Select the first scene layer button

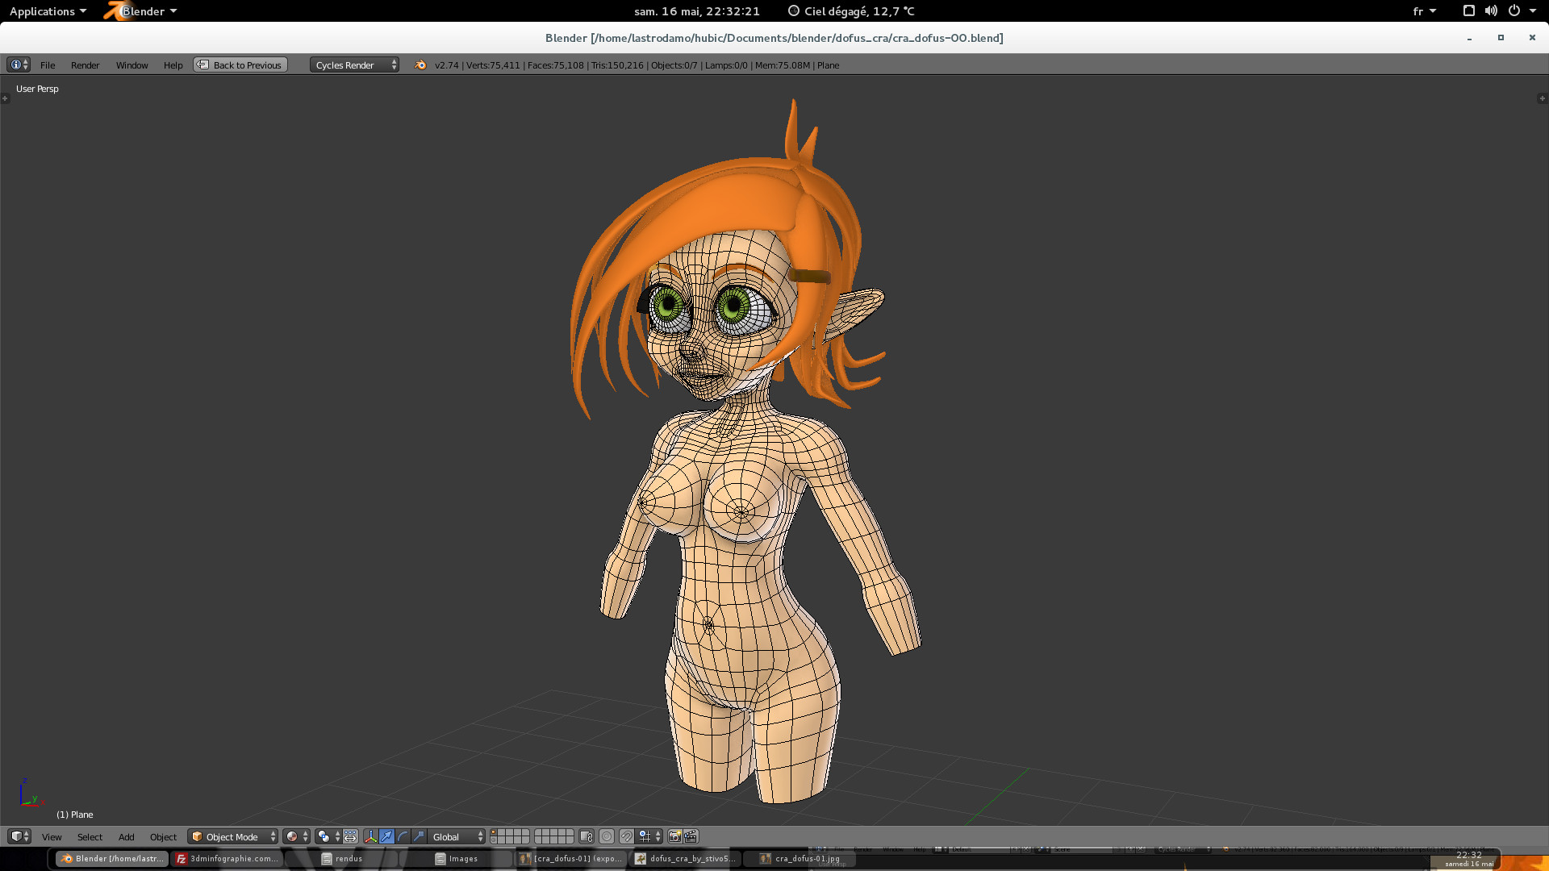tap(494, 832)
